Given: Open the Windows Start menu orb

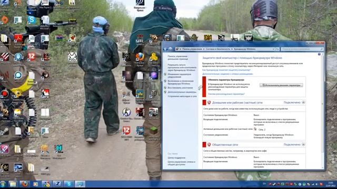Looking at the screenshot, I should pos(3,184).
